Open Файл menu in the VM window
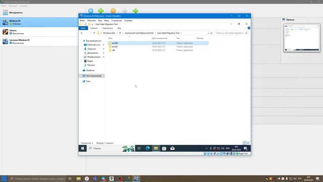The image size is (323, 182). coord(82,20)
